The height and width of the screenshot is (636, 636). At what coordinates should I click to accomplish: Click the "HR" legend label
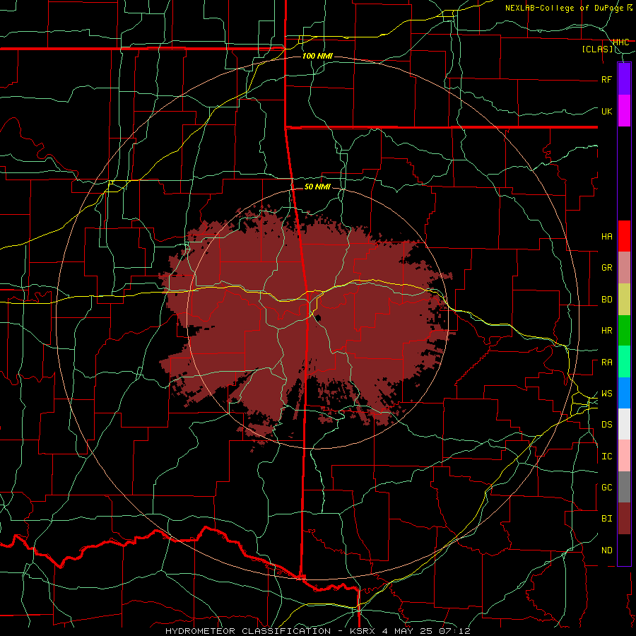606,331
